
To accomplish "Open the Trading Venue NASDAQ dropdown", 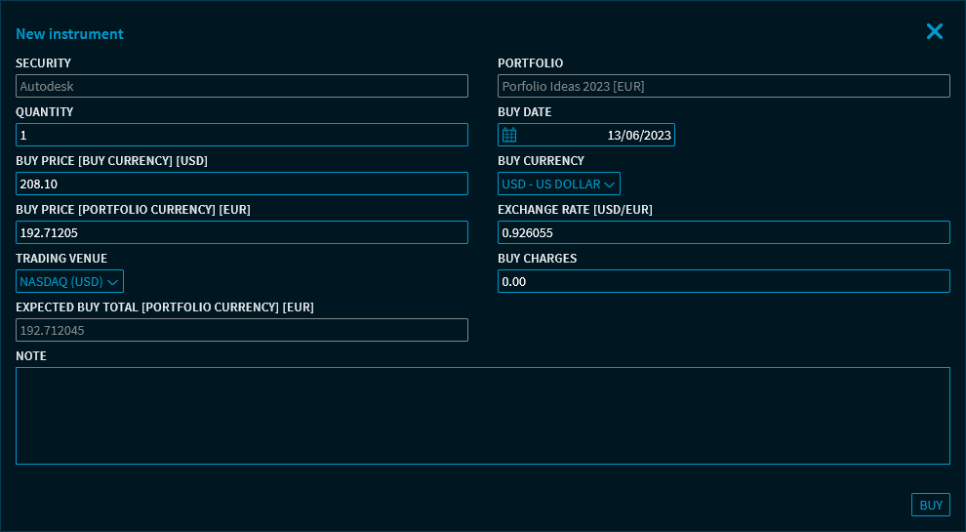I will click(x=69, y=281).
